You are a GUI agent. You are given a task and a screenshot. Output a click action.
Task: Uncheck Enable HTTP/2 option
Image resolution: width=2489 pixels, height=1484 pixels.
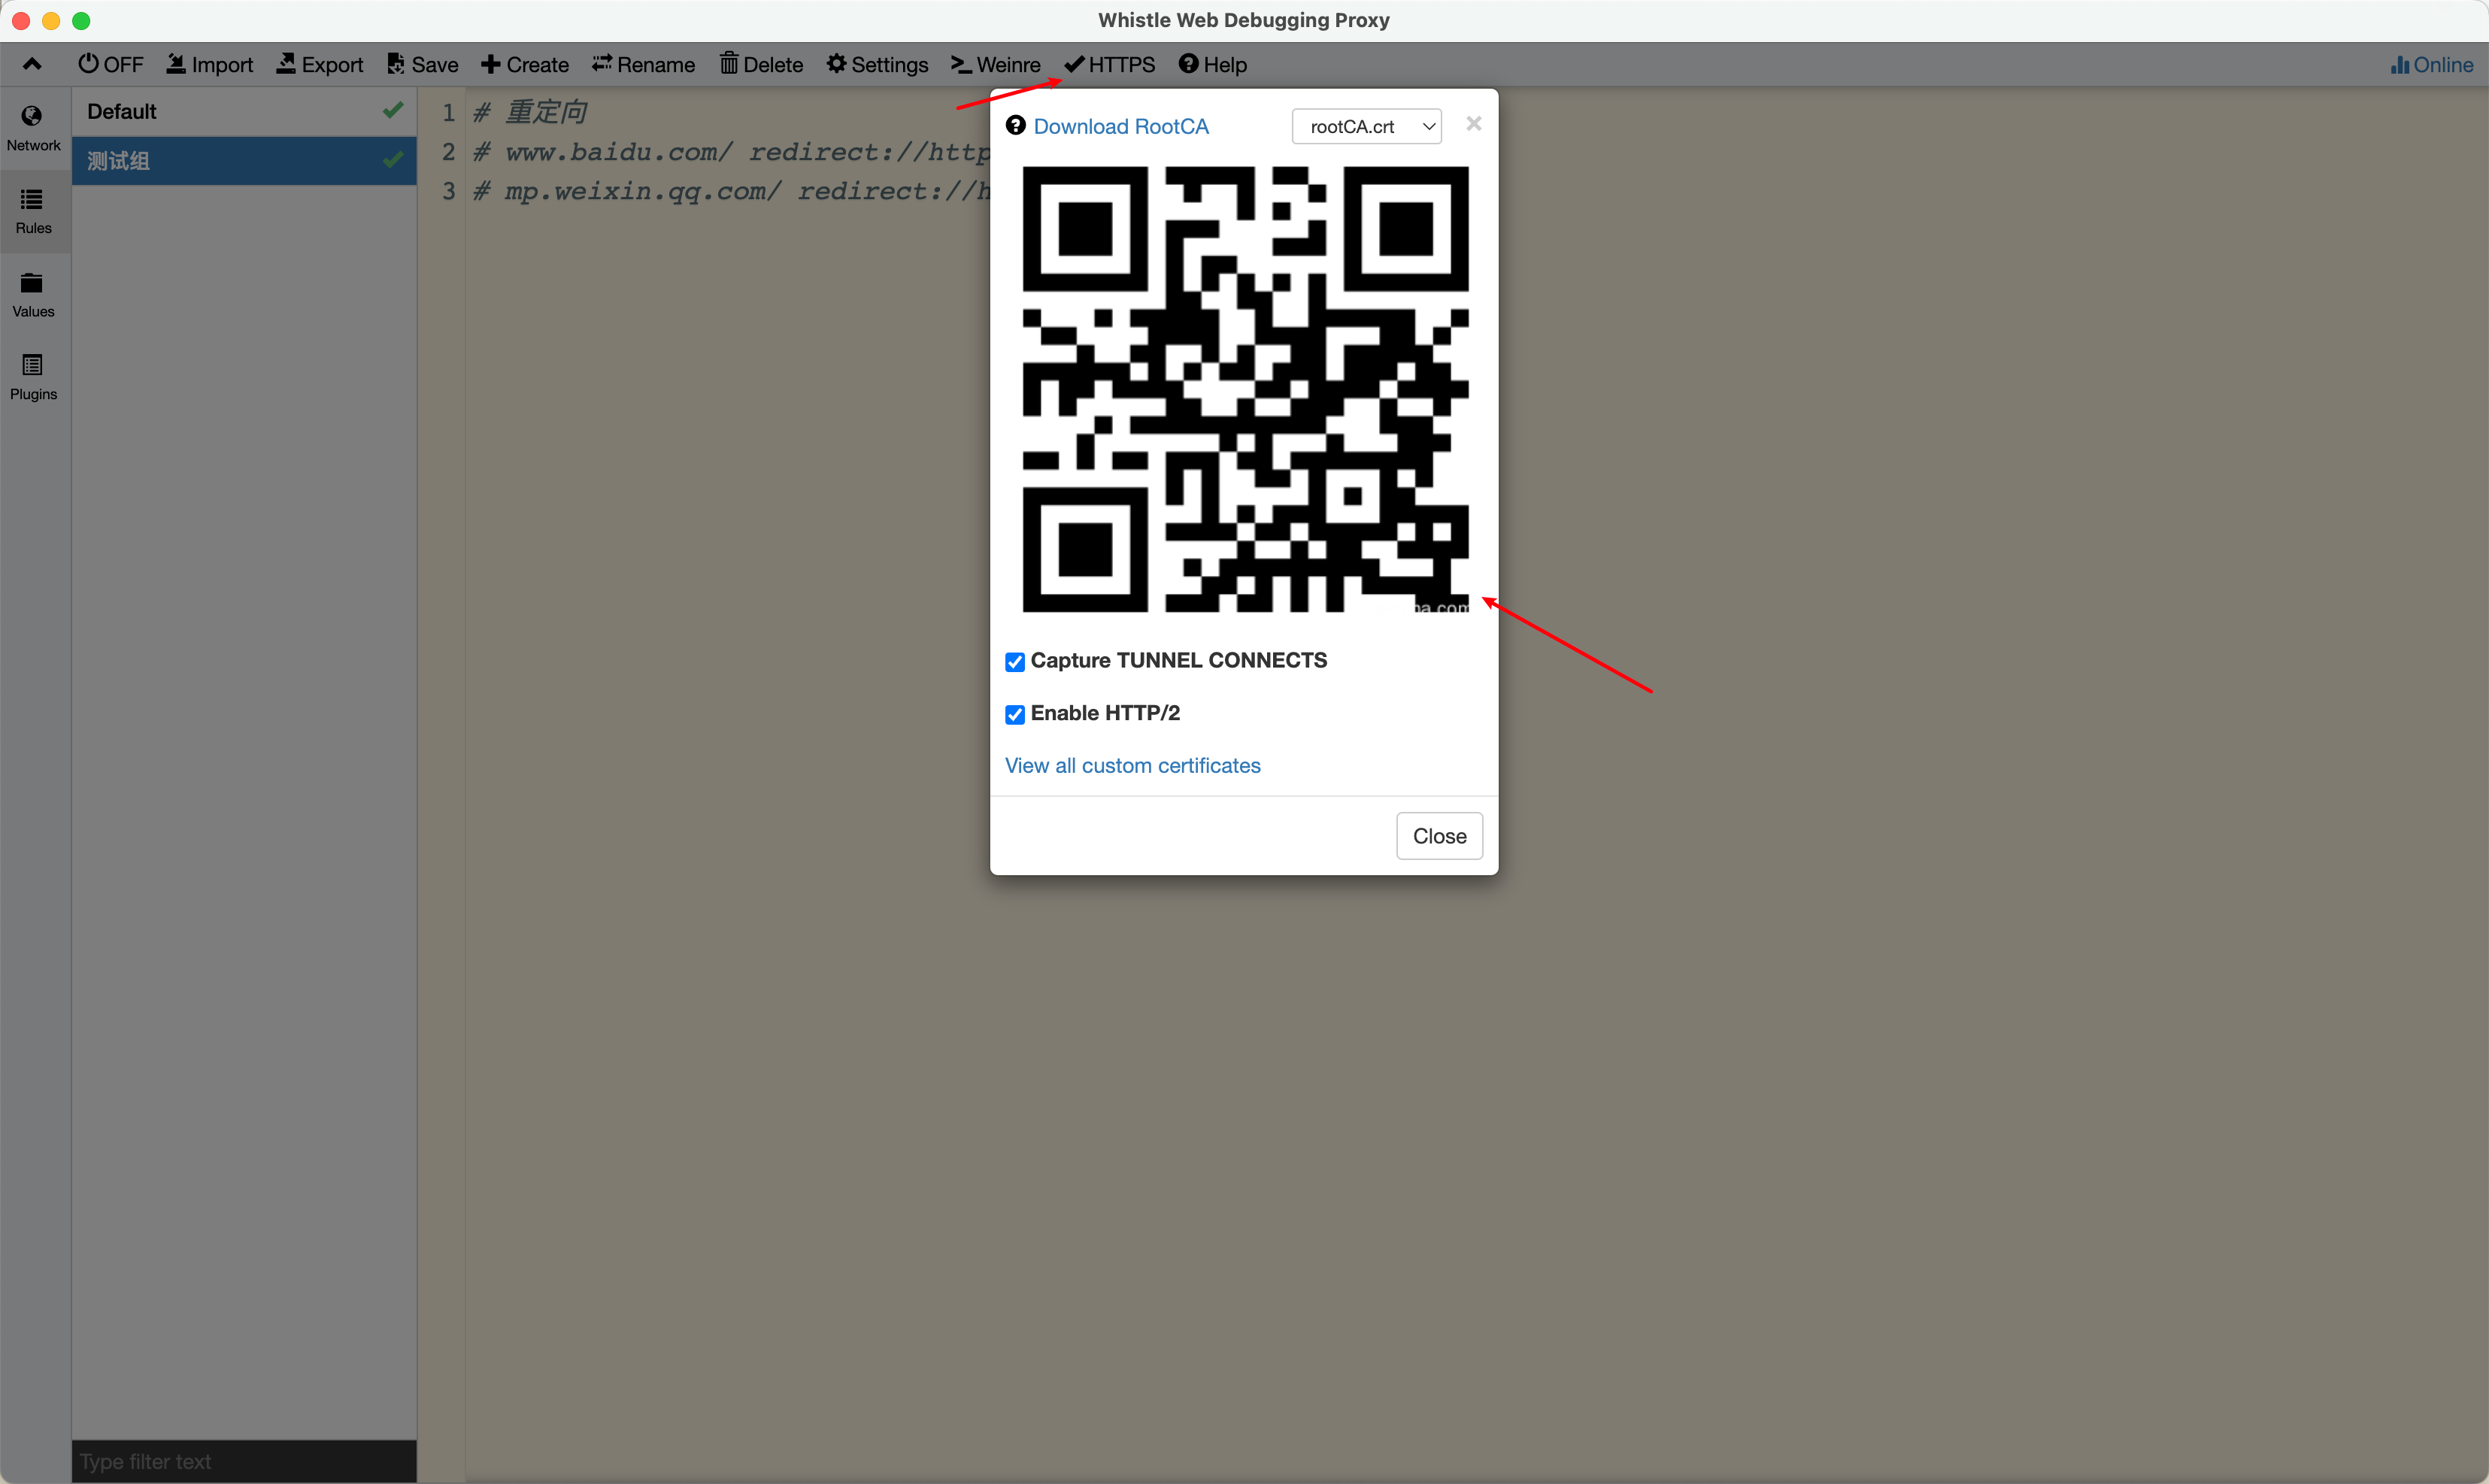tap(1015, 714)
